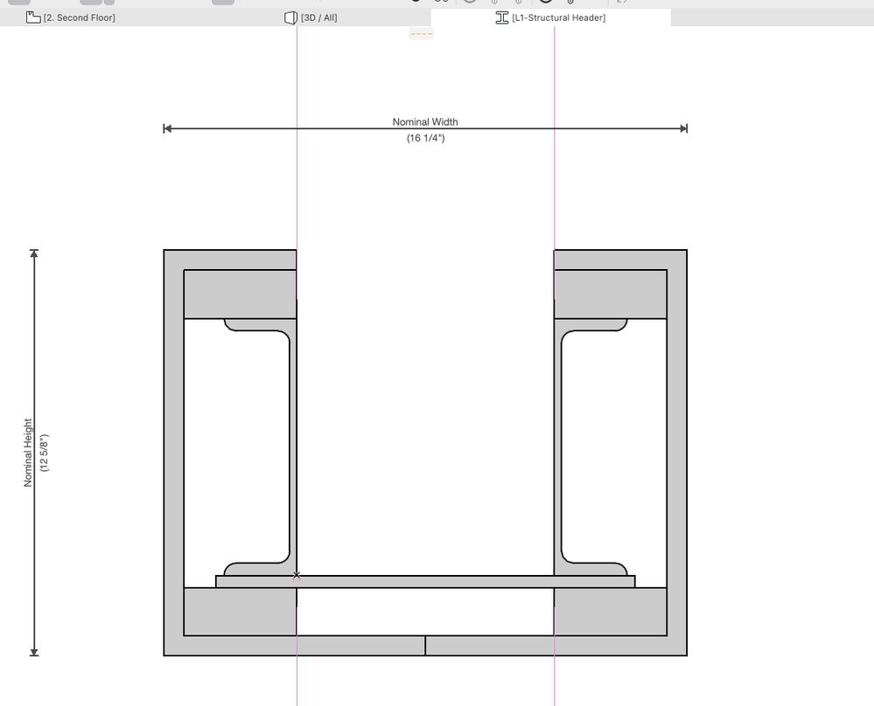Click the I-beam icon on the L1-Structural Header tab

[502, 17]
